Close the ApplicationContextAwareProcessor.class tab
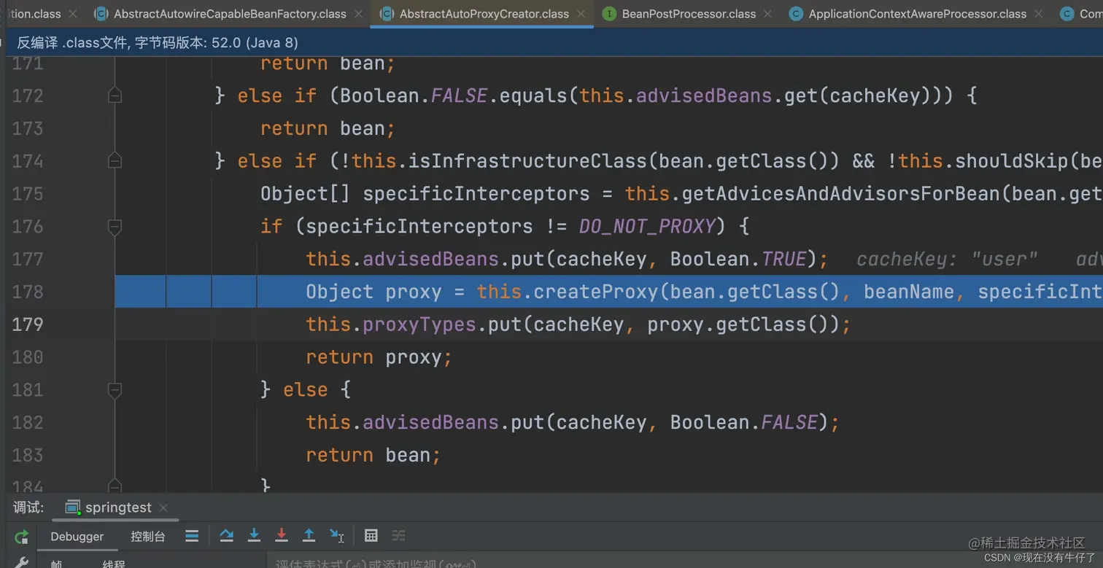Image resolution: width=1103 pixels, height=568 pixels. pos(1037,14)
